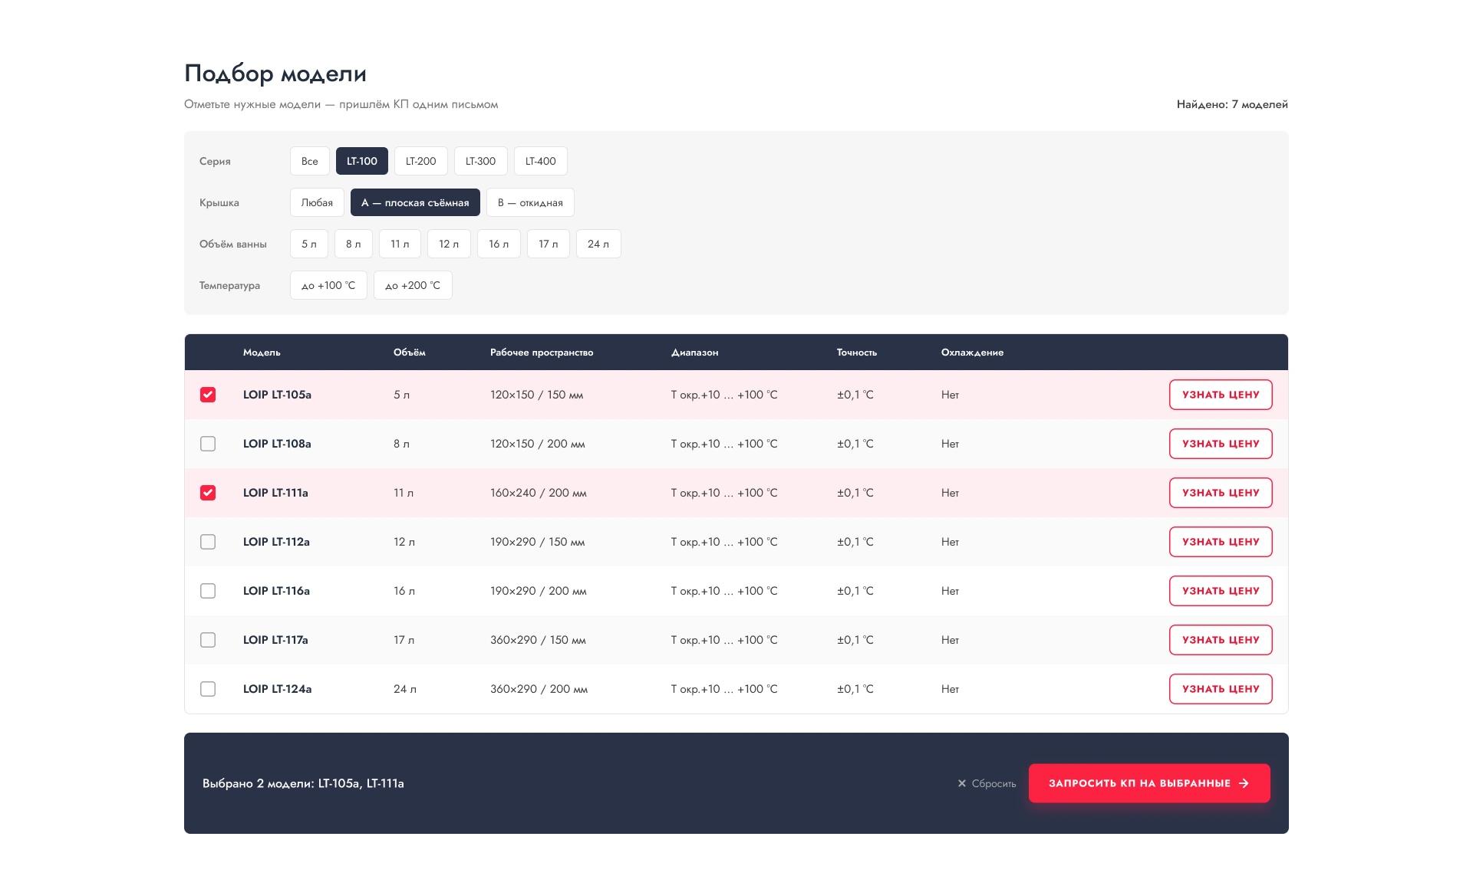Select the LOIP LT-112a row checkbox
The height and width of the screenshot is (889, 1473).
point(208,542)
